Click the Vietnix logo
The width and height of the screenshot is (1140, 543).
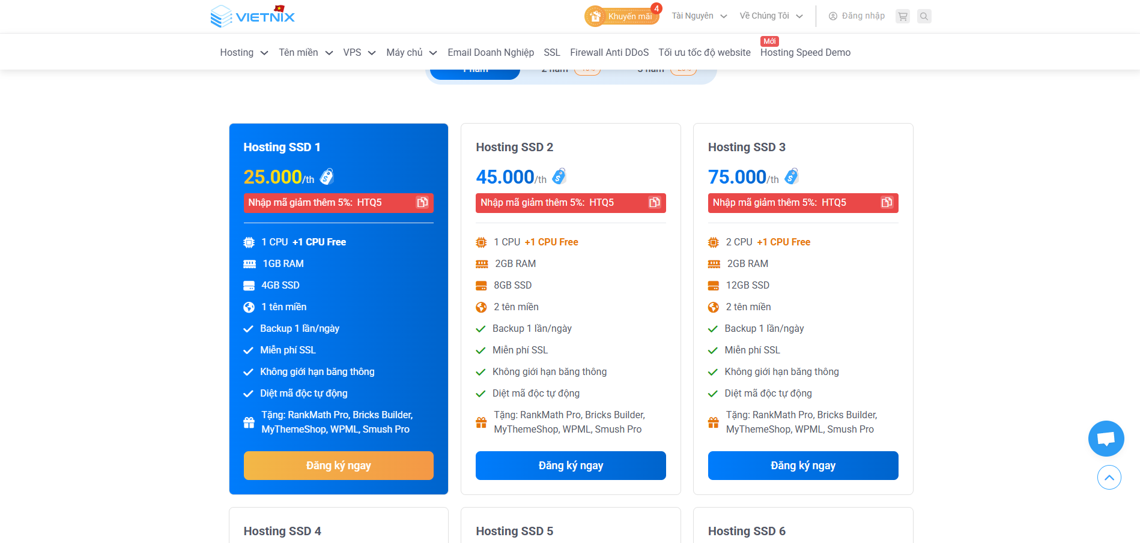coord(253,16)
